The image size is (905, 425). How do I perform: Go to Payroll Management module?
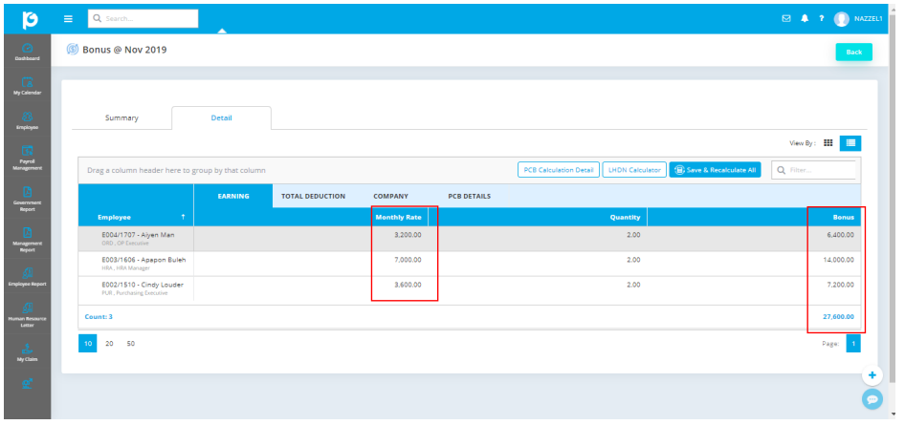click(26, 157)
